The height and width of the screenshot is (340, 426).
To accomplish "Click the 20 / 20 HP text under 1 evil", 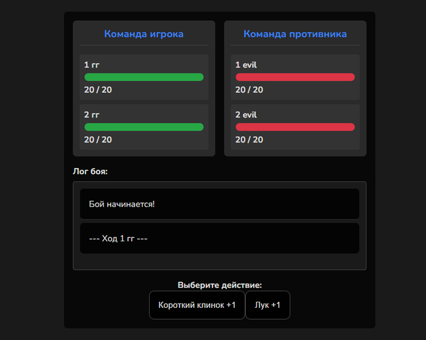I will pos(250,90).
